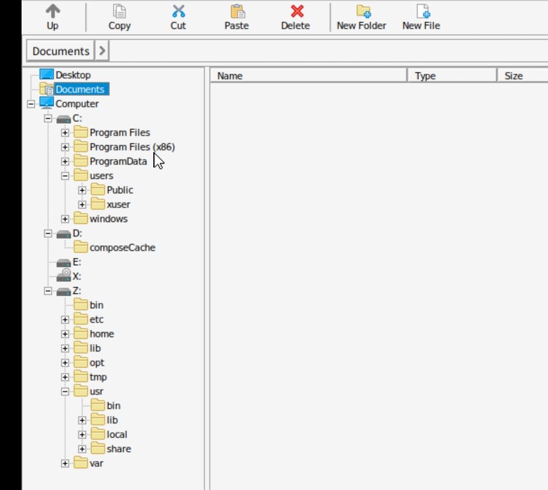Viewport: 548px width, 490px height.
Task: Click the New File icon
Action: point(421,11)
